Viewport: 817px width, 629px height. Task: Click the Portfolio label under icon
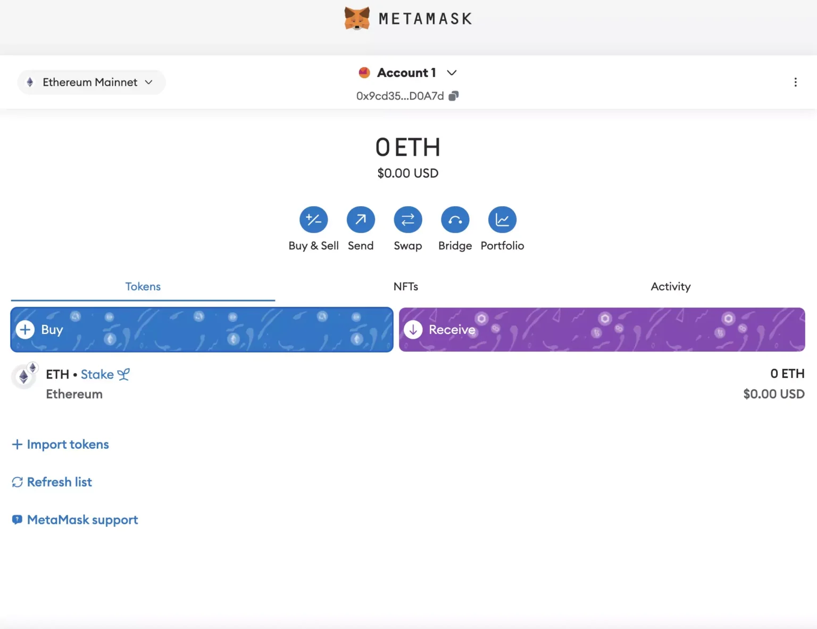coord(503,246)
